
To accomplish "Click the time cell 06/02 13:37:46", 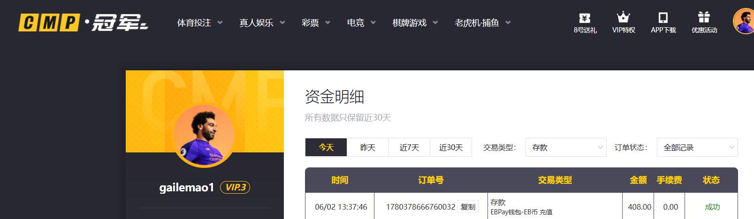I will tap(341, 207).
